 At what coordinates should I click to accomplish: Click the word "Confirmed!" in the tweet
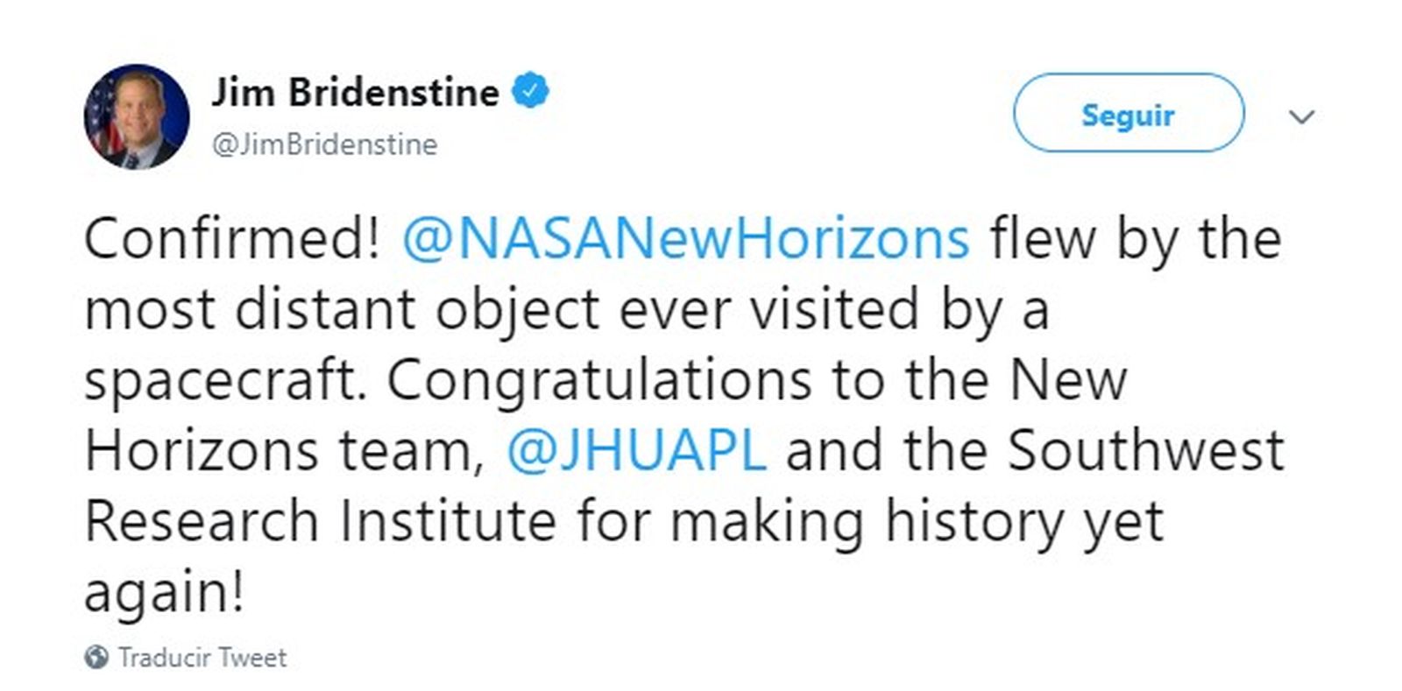pyautogui.click(x=232, y=238)
